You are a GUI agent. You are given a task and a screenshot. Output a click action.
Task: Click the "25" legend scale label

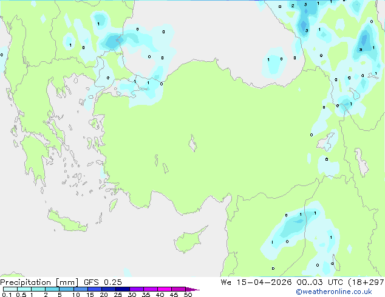tap(118, 295)
